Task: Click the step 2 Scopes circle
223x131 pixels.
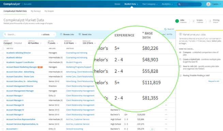Action: [193, 21]
